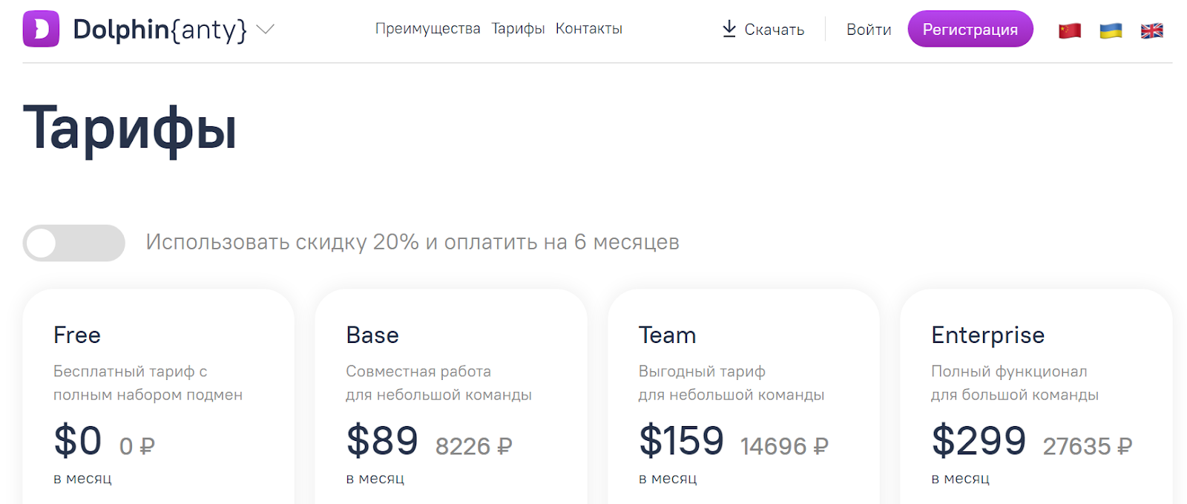The image size is (1187, 504).
Task: Click the download arrow icon
Action: [x=729, y=29]
